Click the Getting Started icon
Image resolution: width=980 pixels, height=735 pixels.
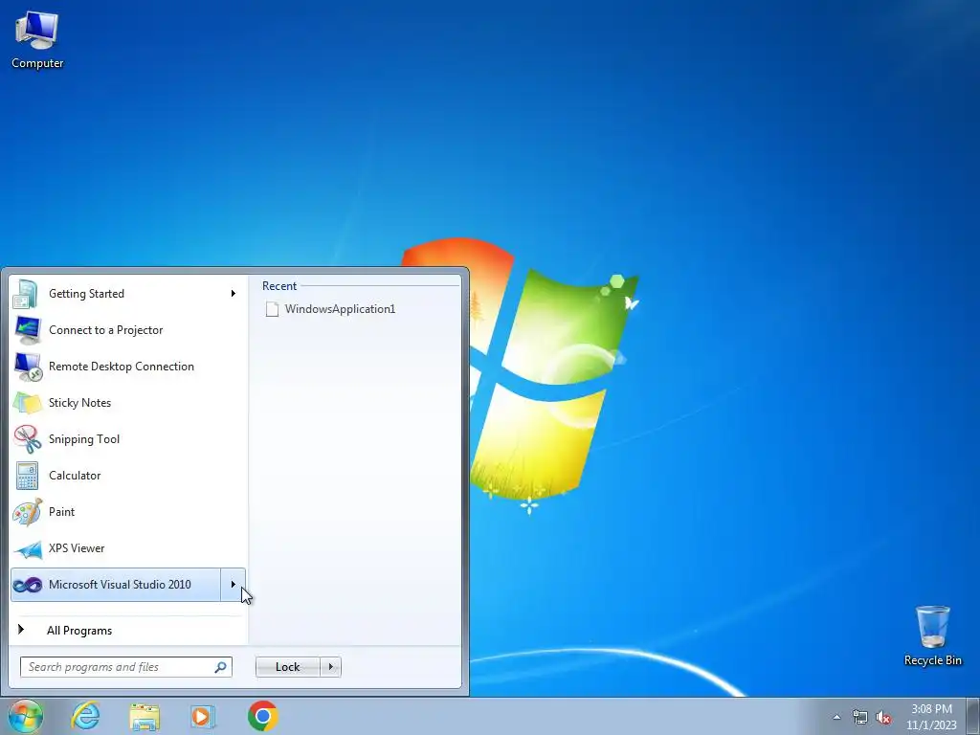coord(26,294)
